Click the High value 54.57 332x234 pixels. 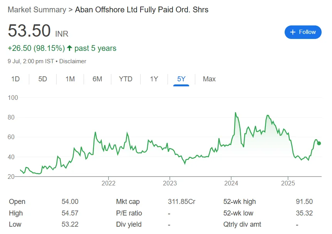[x=70, y=213]
